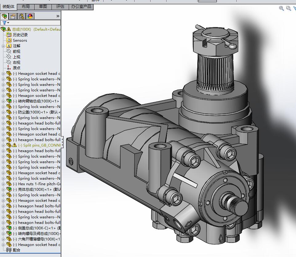
Task: Click the Sensors folder icon
Action: [9, 40]
